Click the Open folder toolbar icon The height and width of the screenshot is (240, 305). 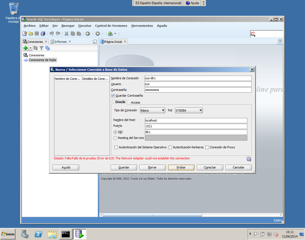point(31,34)
